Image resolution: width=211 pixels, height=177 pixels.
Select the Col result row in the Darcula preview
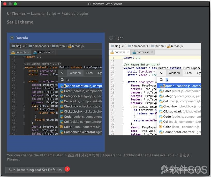tap(80, 122)
